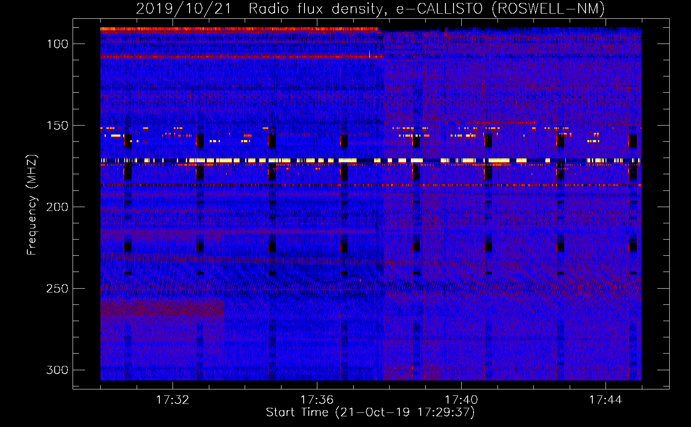Screen dimensions: 691x427
Task: Click the 150 frequency tick label
Action: [57, 126]
